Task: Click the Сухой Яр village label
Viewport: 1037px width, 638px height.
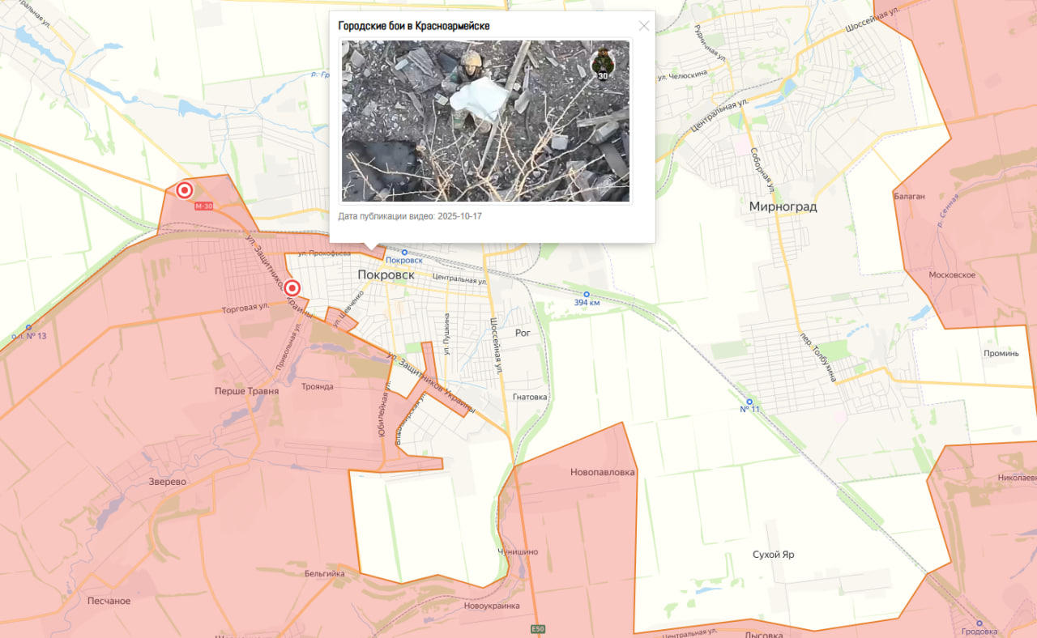Action: [773, 555]
